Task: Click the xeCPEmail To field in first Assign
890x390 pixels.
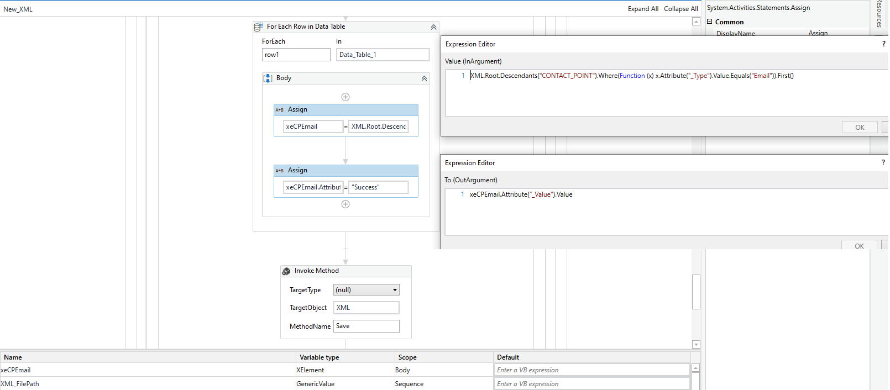Action: click(313, 127)
